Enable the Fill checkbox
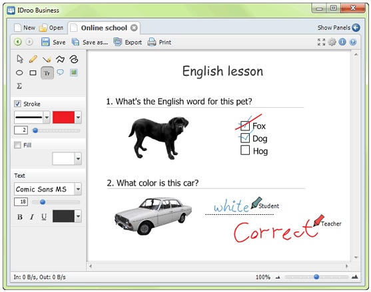The image size is (371, 292). 17,145
